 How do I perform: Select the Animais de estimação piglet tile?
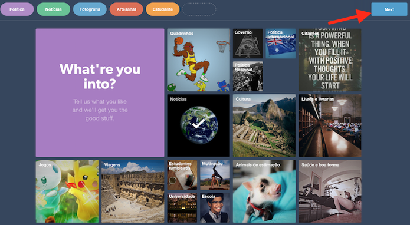[264, 191]
